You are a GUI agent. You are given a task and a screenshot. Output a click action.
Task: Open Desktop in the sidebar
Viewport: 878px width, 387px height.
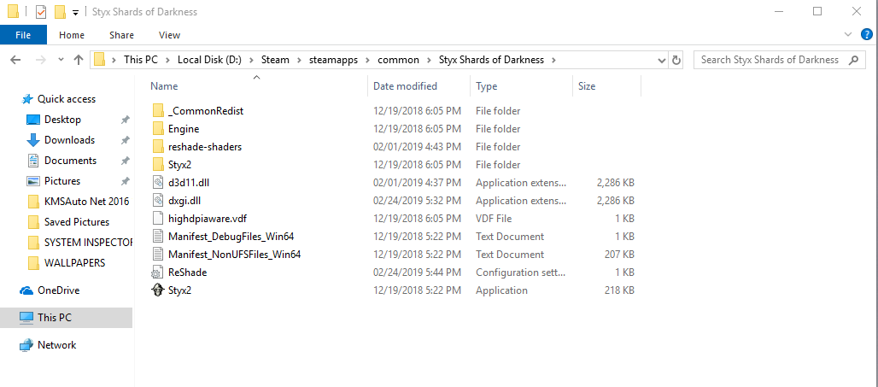(62, 120)
